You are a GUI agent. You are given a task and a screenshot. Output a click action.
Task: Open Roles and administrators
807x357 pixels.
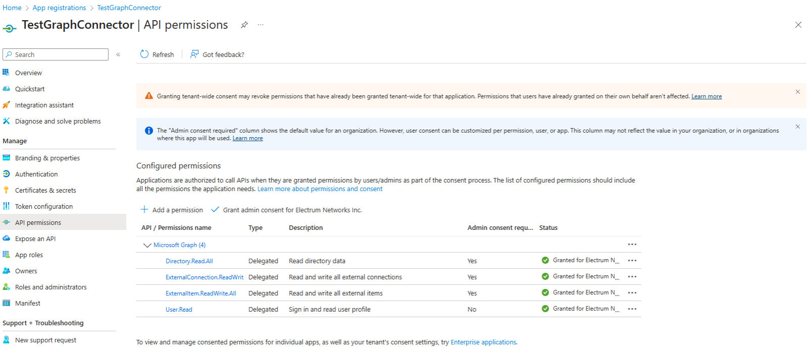51,287
